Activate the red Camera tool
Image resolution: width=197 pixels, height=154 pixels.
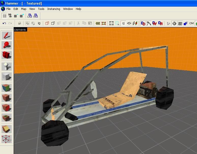(x=7, y=55)
